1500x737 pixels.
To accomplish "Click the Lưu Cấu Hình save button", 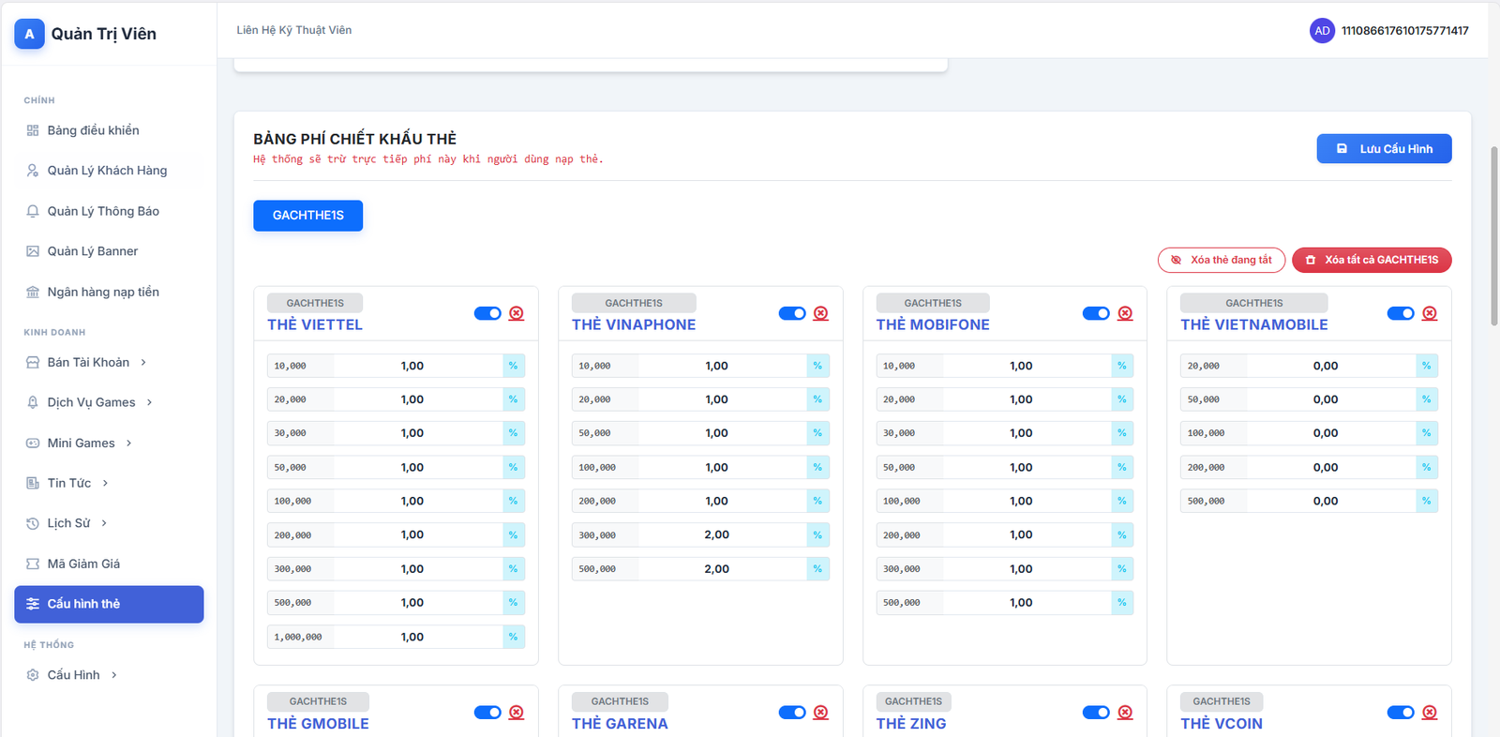I will [x=1384, y=149].
